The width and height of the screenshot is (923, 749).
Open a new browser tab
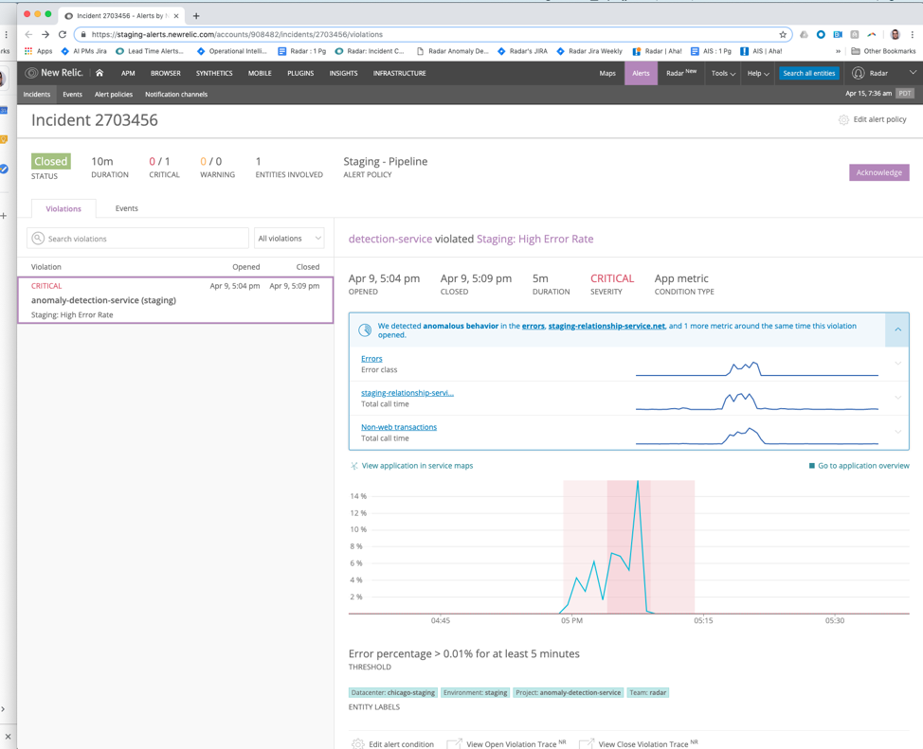[196, 16]
